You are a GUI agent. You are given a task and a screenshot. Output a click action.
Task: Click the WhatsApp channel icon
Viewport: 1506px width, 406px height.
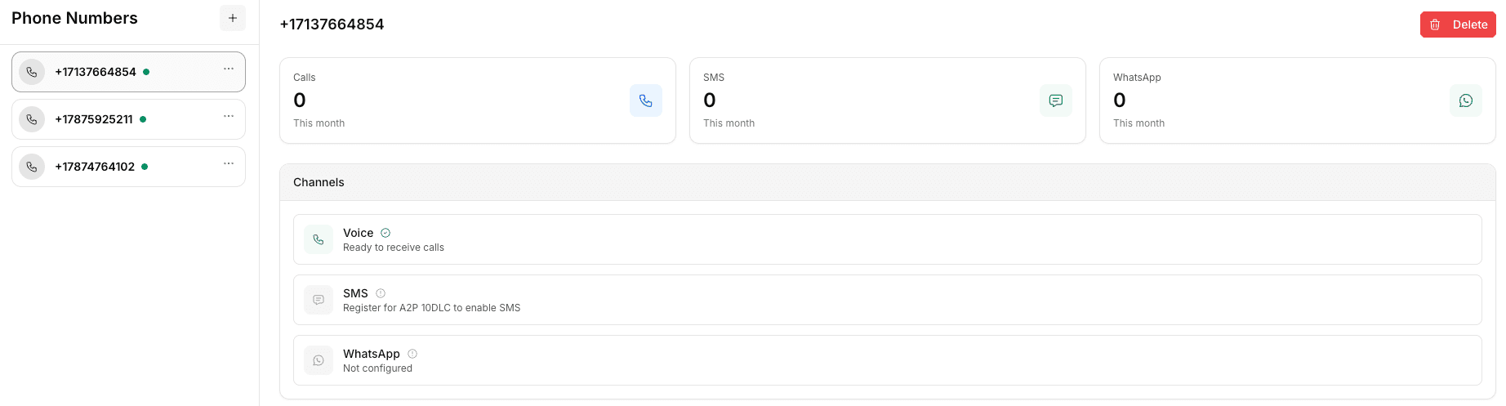click(x=319, y=360)
